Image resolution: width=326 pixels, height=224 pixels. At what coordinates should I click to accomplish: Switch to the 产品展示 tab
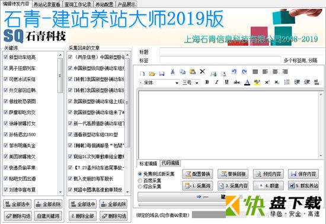126,4
